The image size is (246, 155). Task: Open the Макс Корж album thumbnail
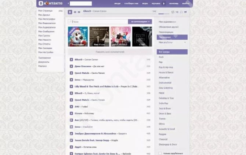tap(99, 37)
